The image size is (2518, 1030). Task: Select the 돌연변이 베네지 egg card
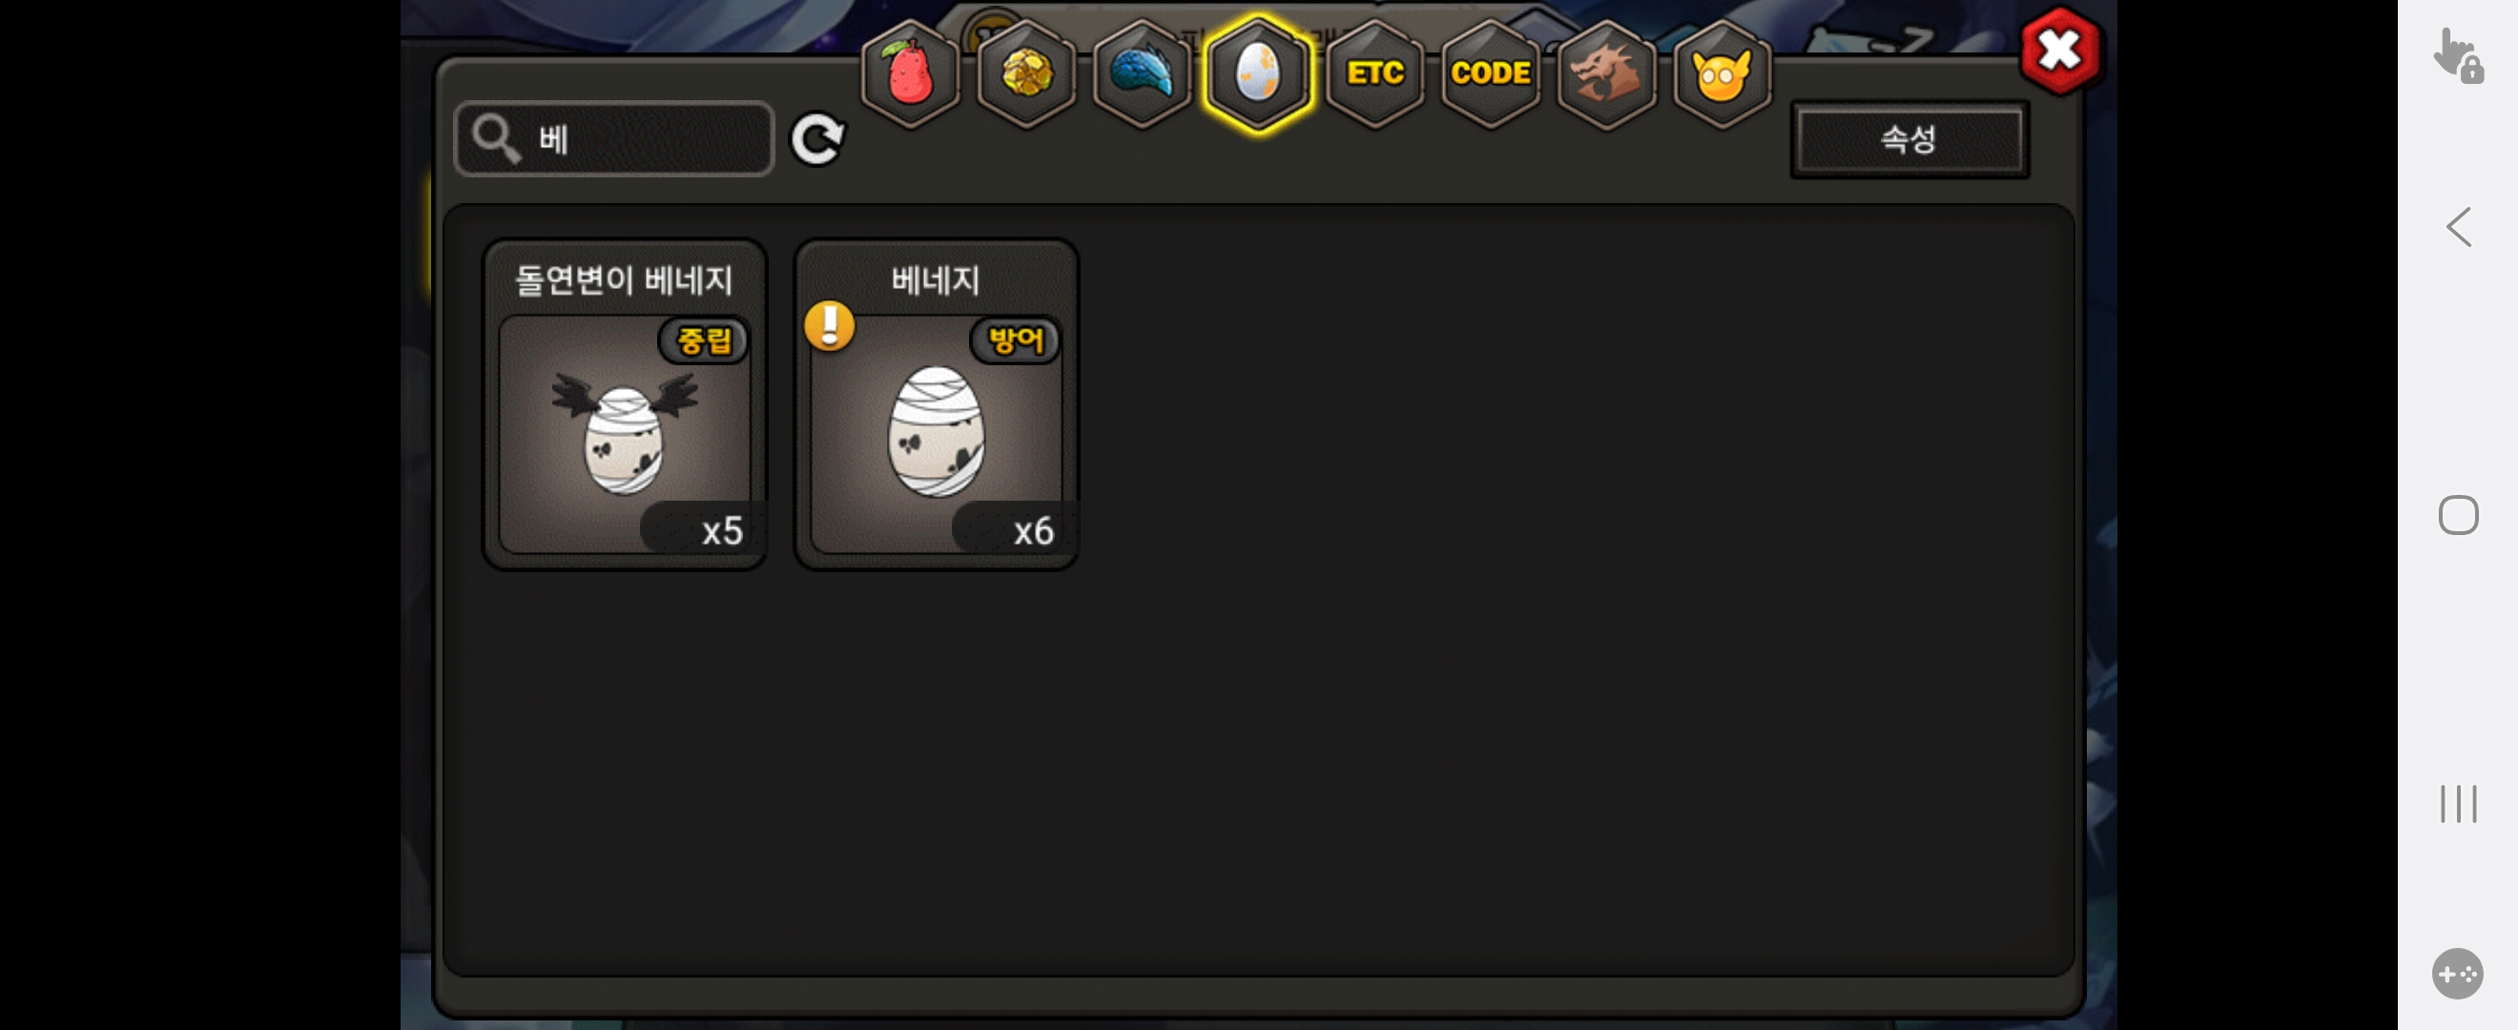tap(625, 403)
